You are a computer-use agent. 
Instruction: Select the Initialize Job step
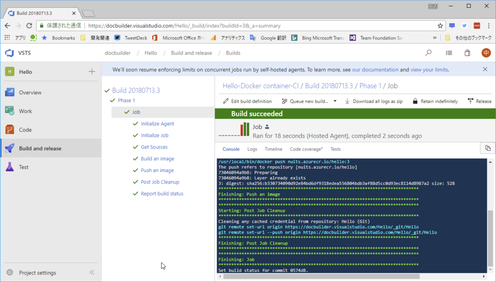(x=155, y=135)
